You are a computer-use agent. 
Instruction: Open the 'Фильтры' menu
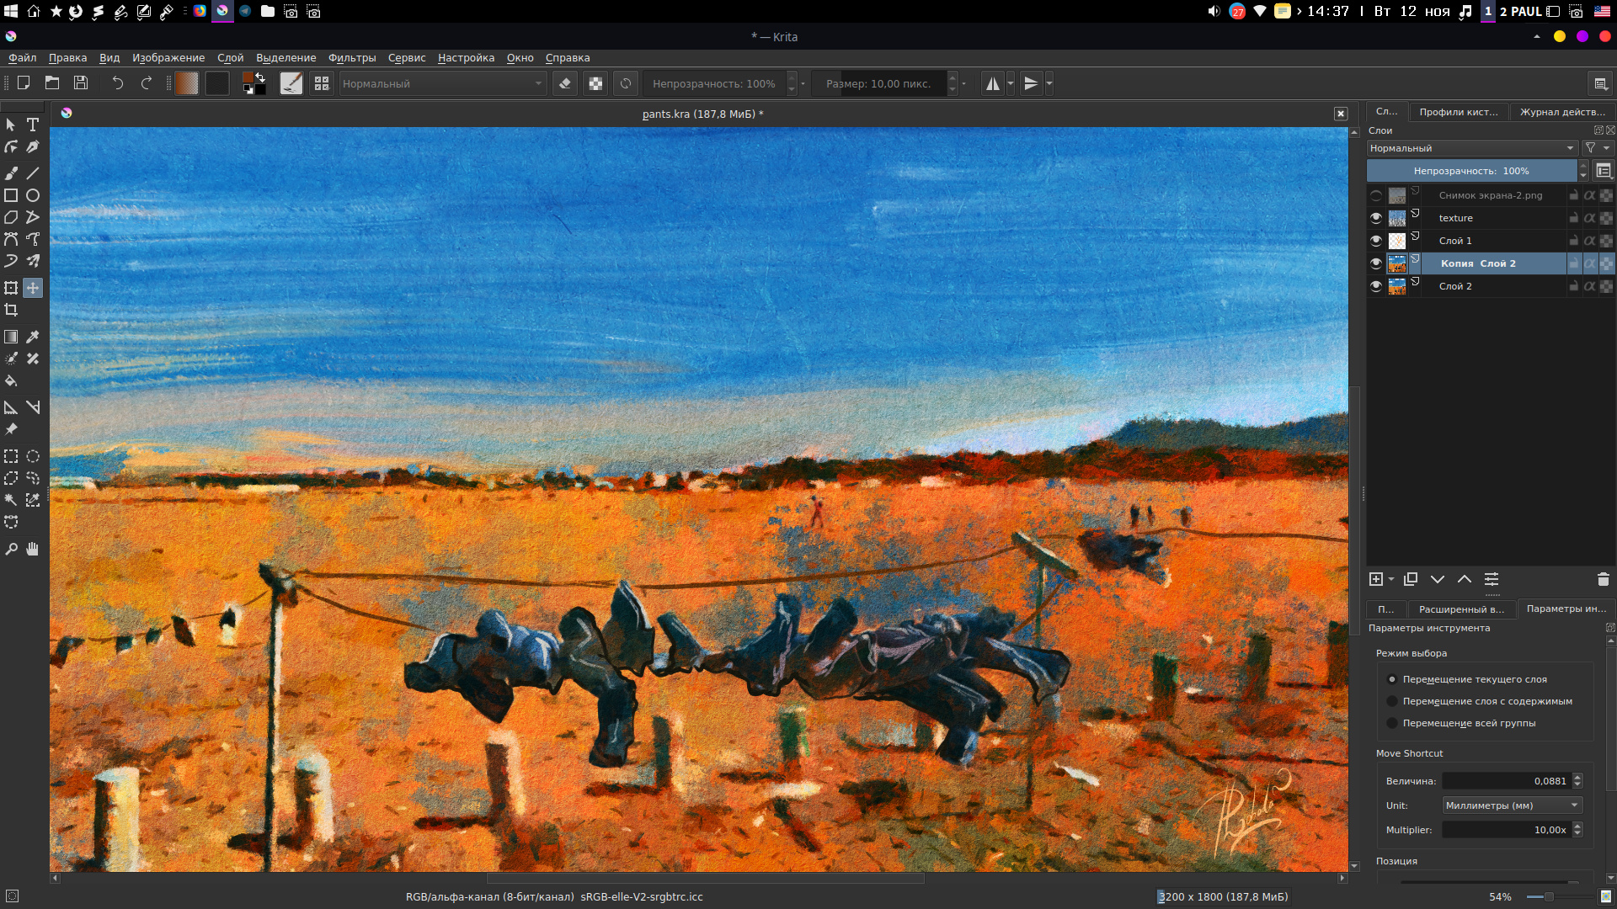tap(352, 58)
